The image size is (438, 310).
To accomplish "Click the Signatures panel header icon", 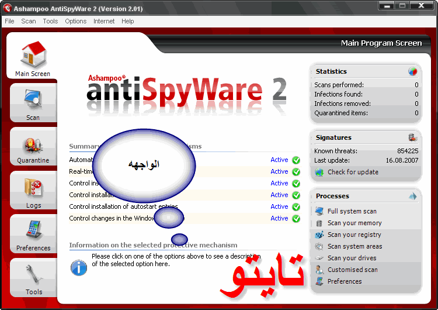I will click(412, 137).
